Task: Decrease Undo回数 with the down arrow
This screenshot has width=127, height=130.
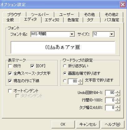Action: (x=118, y=94)
